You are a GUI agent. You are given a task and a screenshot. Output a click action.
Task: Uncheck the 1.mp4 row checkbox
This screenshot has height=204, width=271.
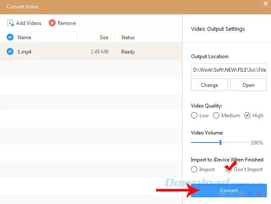pos(10,51)
